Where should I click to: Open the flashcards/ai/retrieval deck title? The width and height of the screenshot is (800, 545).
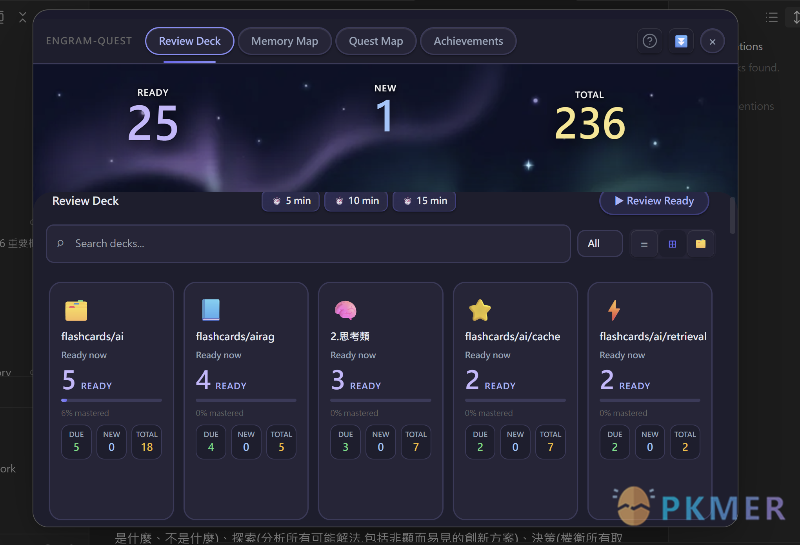(x=653, y=337)
